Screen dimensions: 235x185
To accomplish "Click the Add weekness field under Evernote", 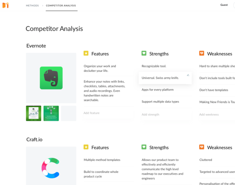I will [209, 114].
